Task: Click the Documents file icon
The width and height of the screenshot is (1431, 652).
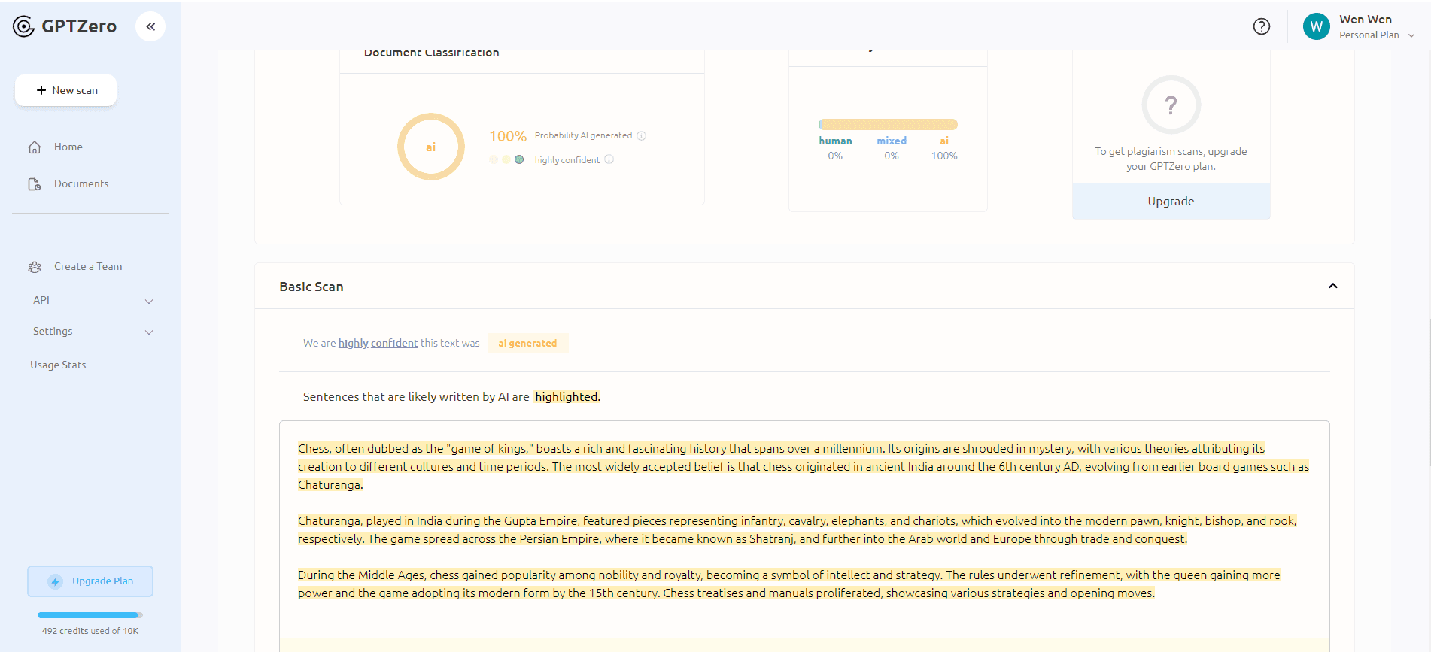Action: click(x=35, y=184)
